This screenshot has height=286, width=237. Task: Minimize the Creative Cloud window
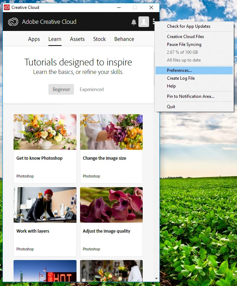(x=119, y=7)
